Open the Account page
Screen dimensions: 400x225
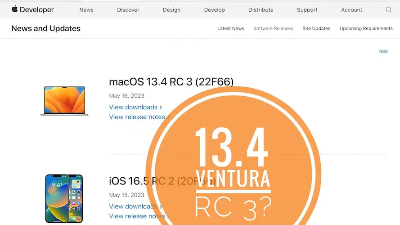(351, 10)
